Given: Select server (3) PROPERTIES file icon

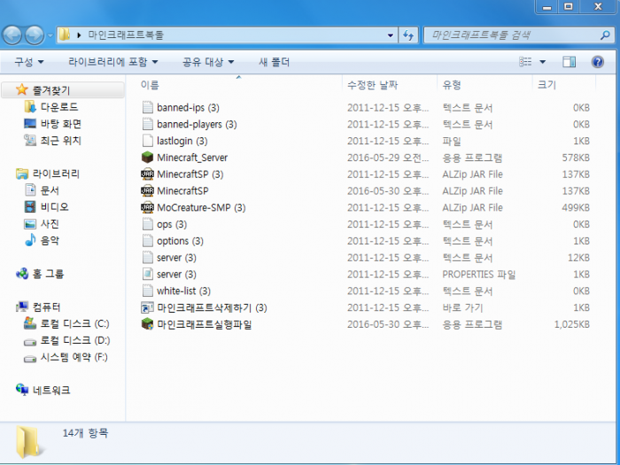Looking at the screenshot, I should click(148, 274).
